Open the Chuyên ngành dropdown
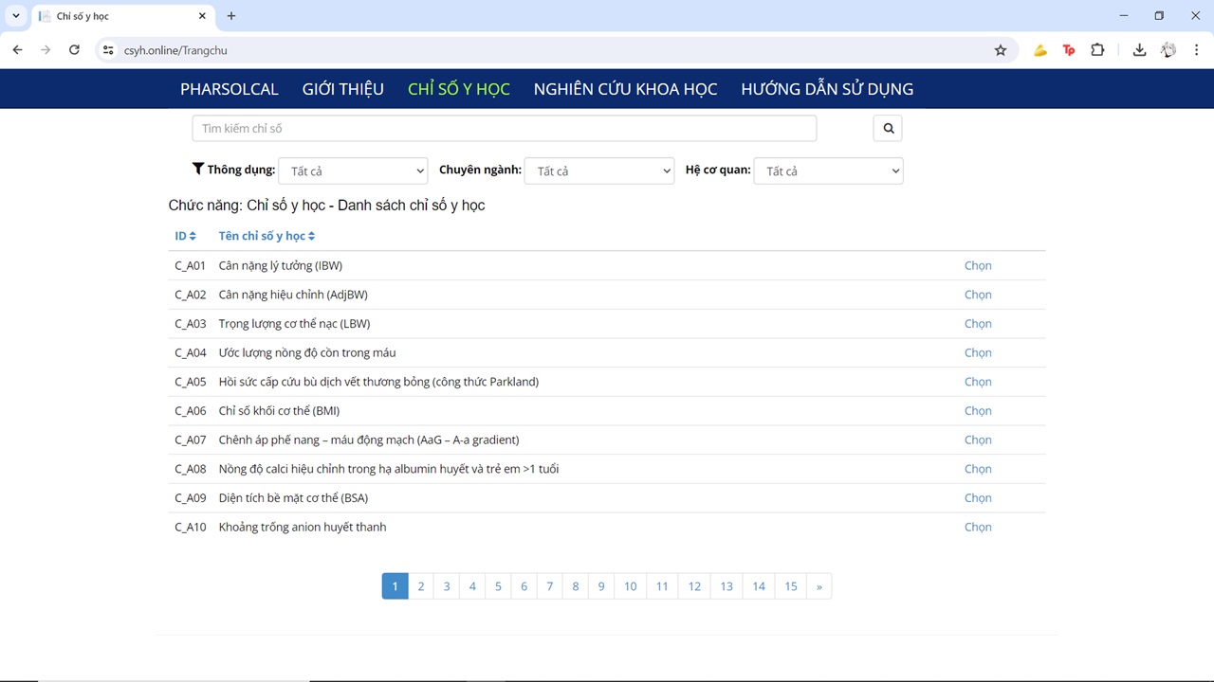This screenshot has width=1214, height=682. (x=599, y=170)
